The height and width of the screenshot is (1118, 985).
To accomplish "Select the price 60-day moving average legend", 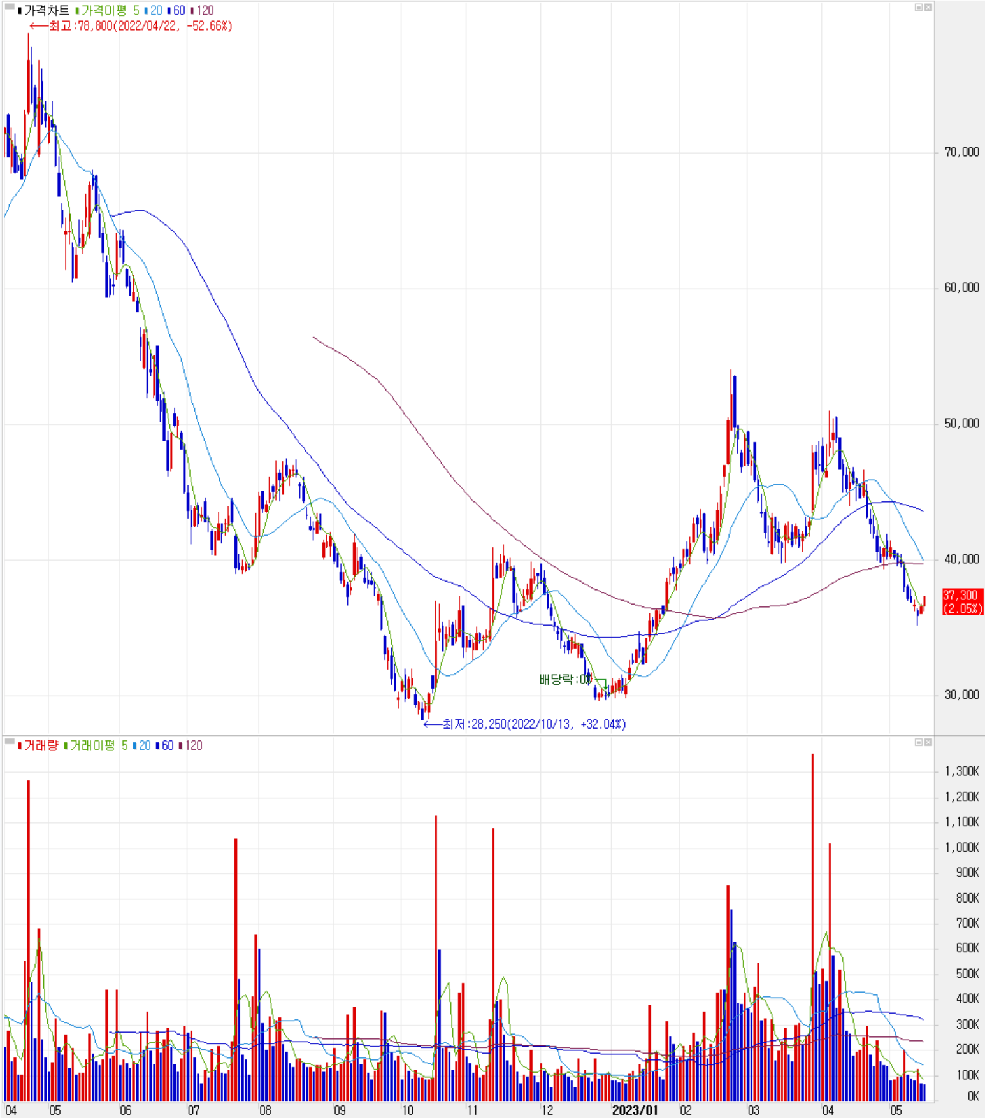I will point(176,11).
